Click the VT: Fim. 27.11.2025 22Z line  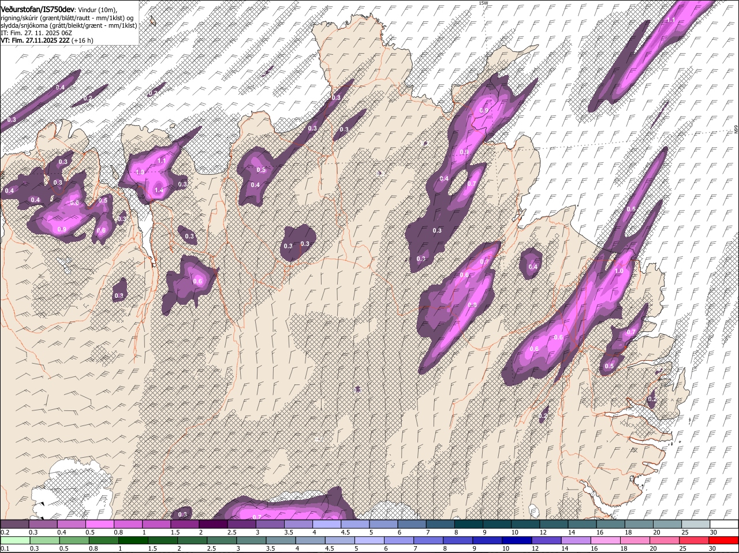pos(47,40)
